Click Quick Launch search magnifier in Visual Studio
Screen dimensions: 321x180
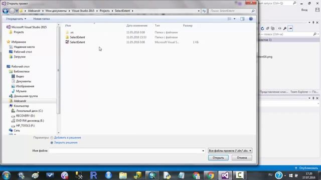(x=294, y=3)
